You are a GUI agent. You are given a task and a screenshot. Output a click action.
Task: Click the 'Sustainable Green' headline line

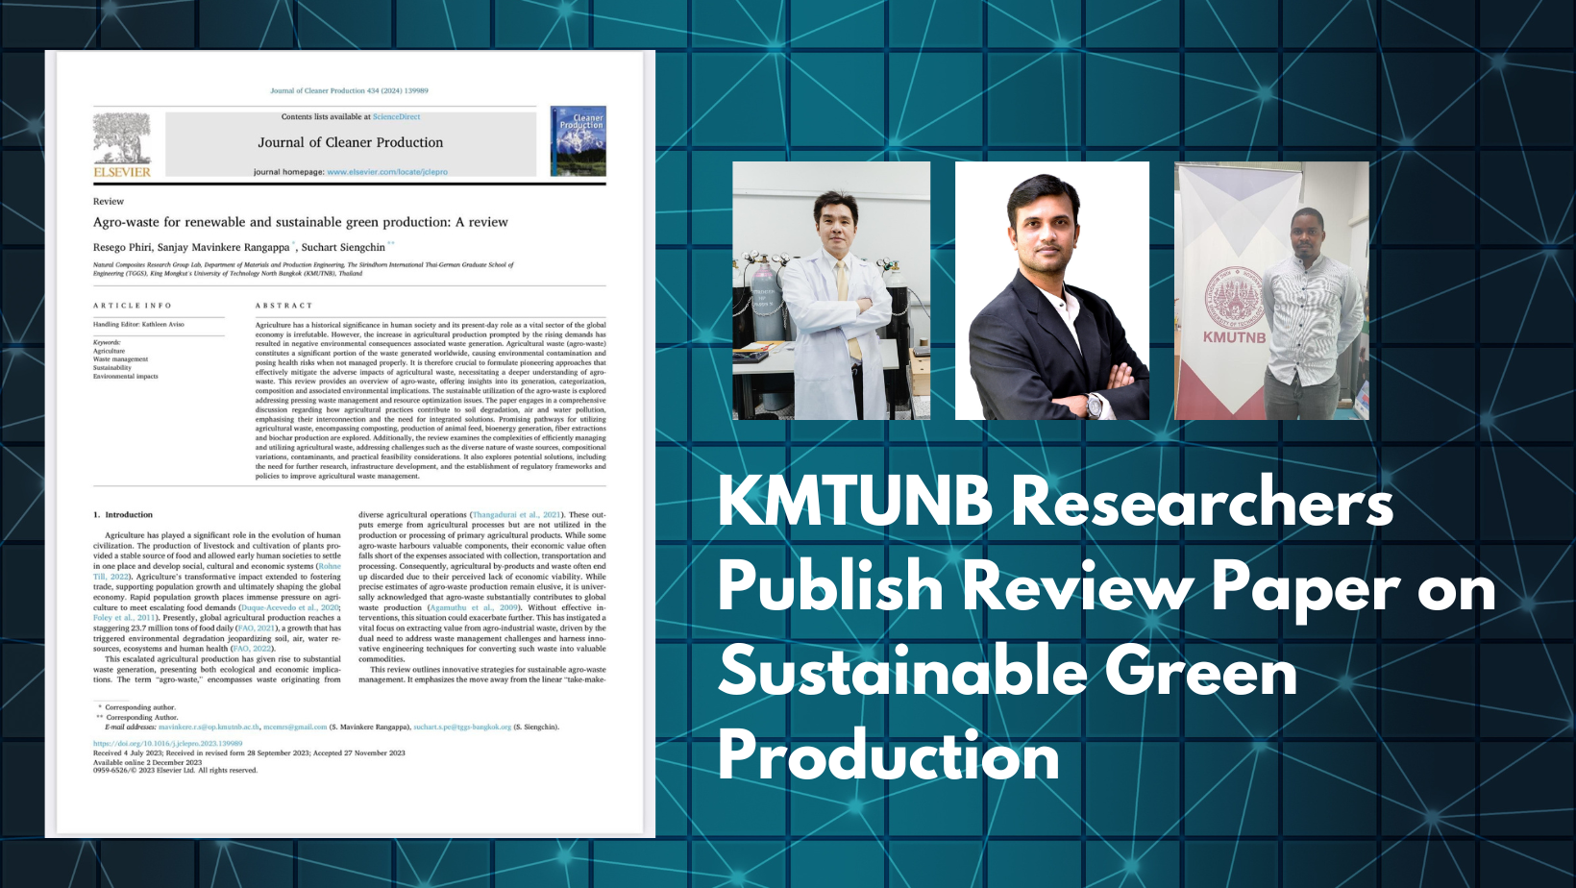tap(1008, 671)
